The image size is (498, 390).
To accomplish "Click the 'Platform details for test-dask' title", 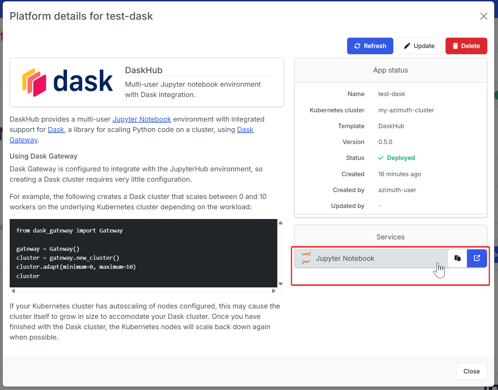I will pyautogui.click(x=81, y=16).
